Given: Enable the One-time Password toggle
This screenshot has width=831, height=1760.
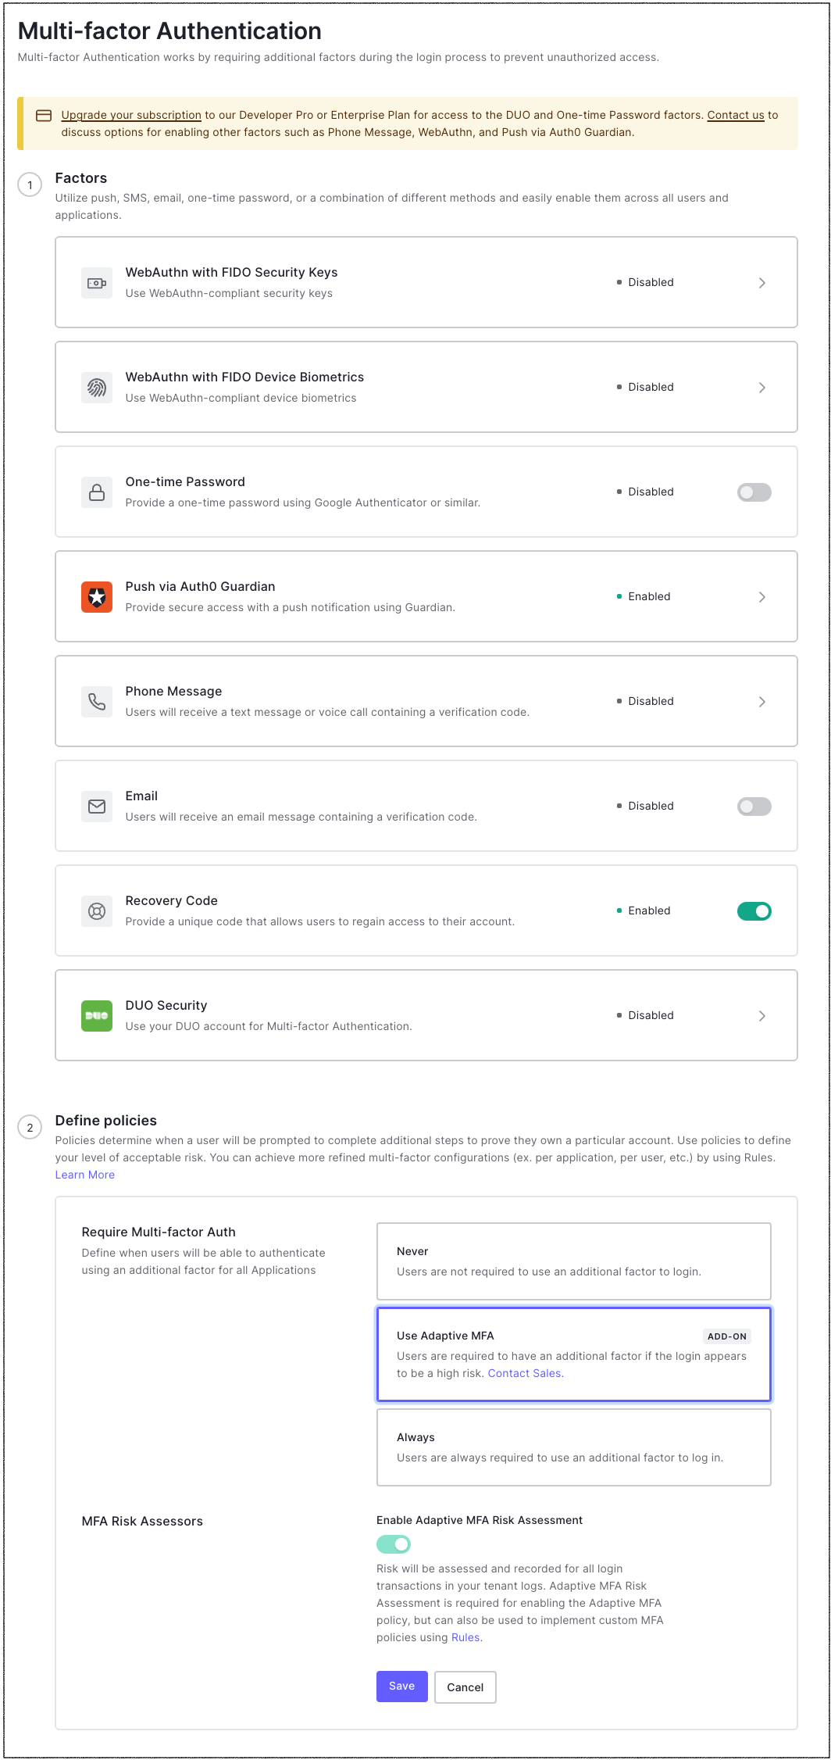Looking at the screenshot, I should point(754,492).
